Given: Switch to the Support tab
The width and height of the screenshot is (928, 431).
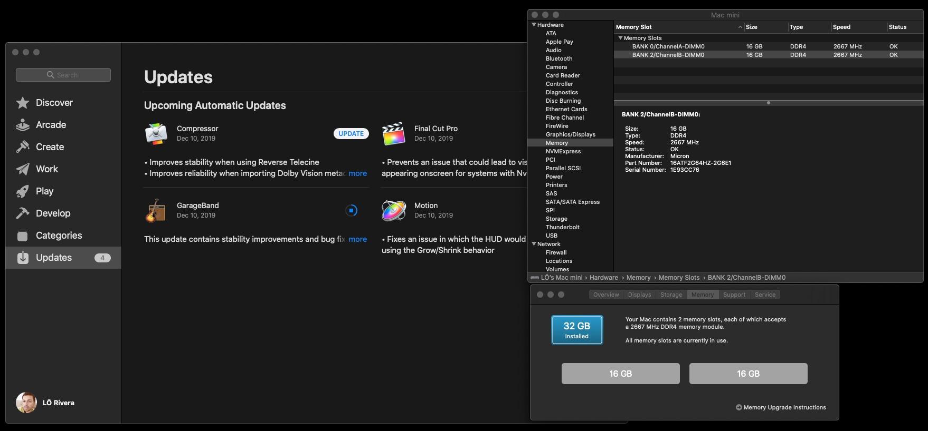Looking at the screenshot, I should click(x=734, y=295).
